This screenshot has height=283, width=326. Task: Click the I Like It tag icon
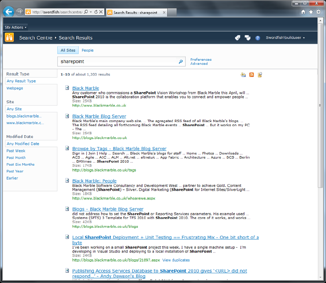coord(238,37)
